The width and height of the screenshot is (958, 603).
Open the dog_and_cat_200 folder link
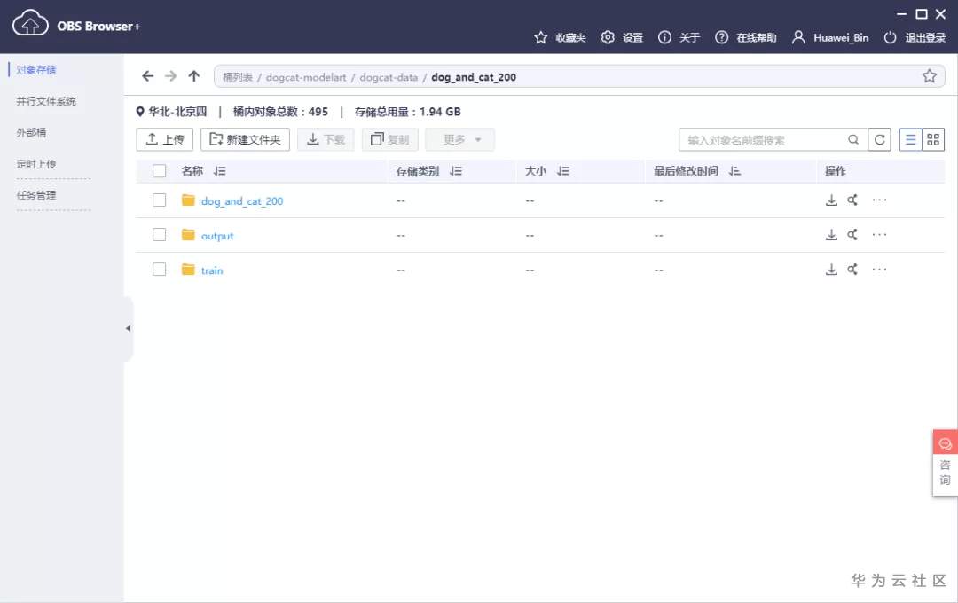pyautogui.click(x=242, y=201)
